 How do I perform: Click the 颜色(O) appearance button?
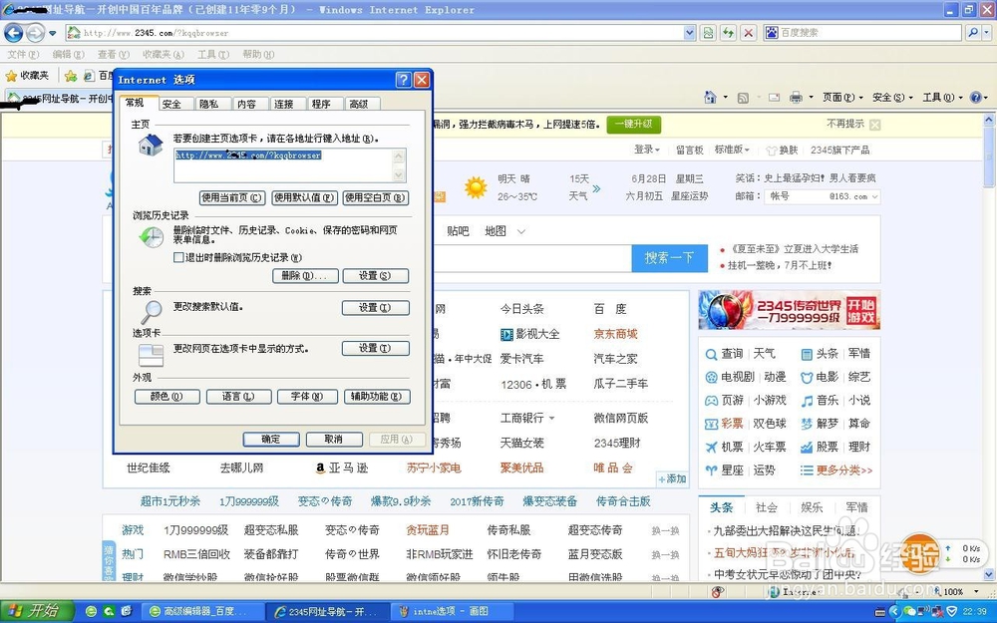(x=167, y=397)
